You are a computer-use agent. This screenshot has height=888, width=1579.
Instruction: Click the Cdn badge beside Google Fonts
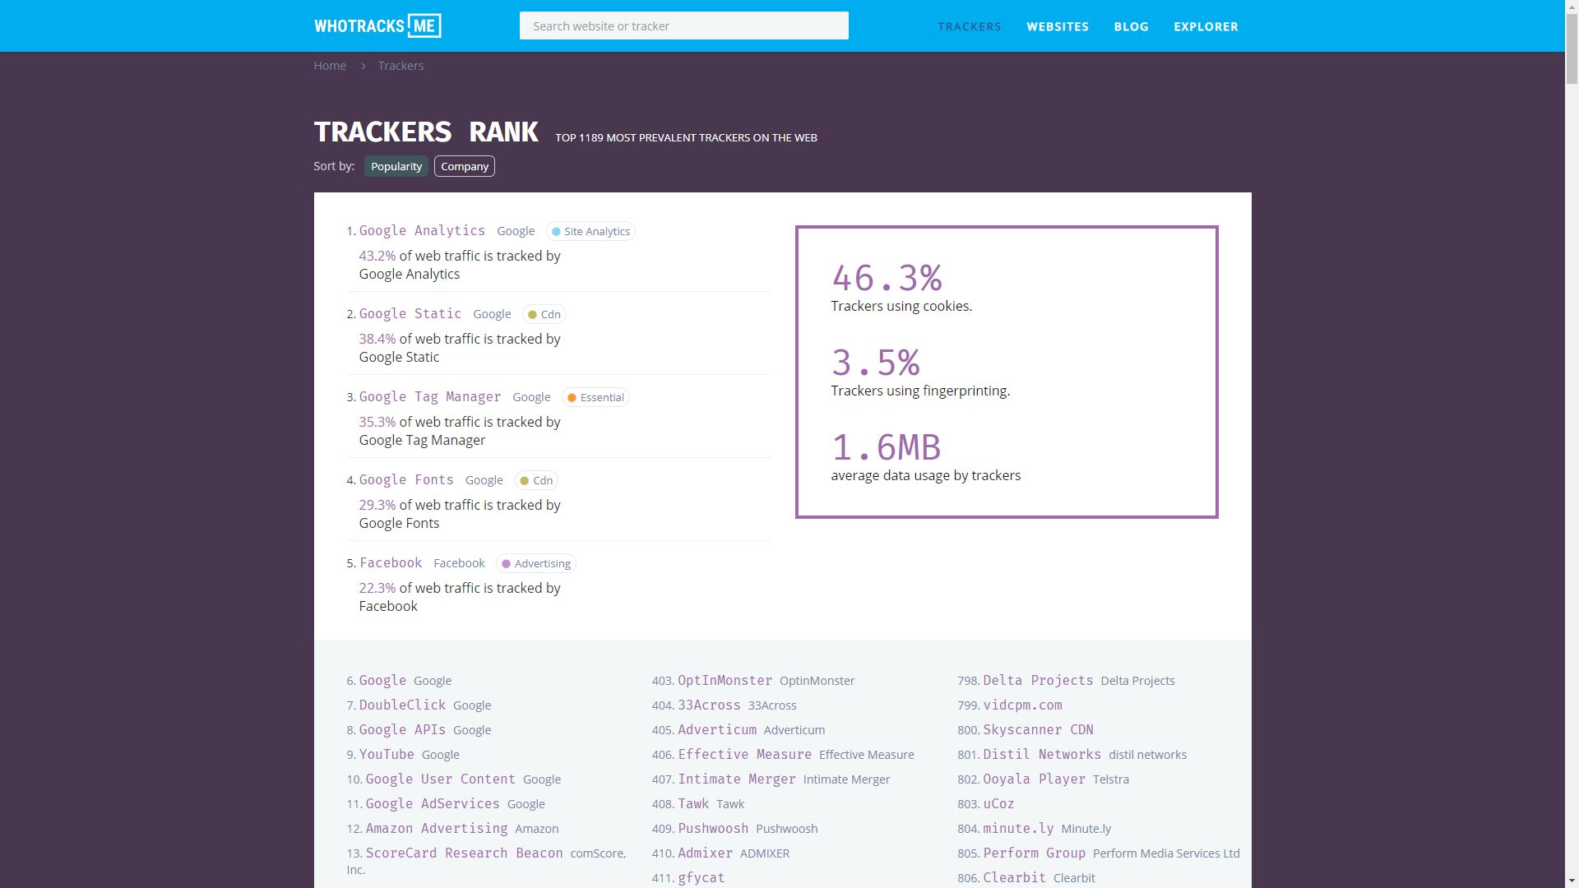pos(535,480)
